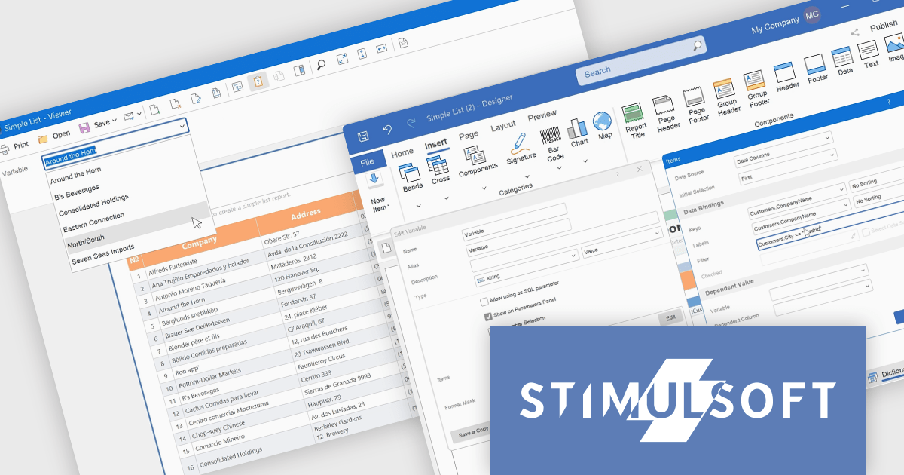Open the Save dropdown arrow in the Viewer
Image resolution: width=904 pixels, height=475 pixels.
(114, 121)
